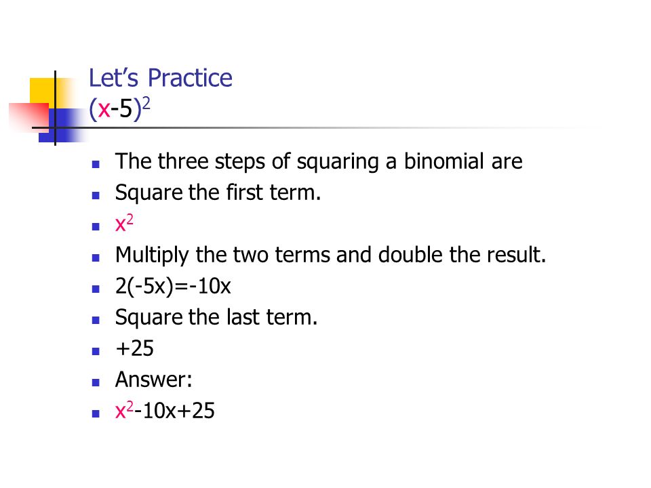Select the final answer x²-10x+25
651x488 pixels.
click(165, 411)
